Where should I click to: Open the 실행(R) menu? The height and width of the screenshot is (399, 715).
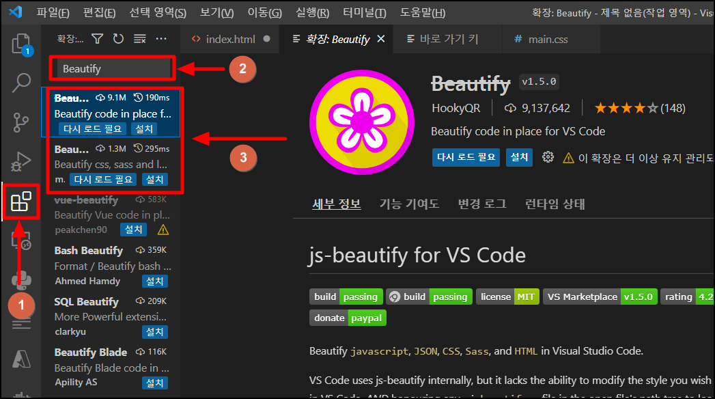pyautogui.click(x=312, y=12)
